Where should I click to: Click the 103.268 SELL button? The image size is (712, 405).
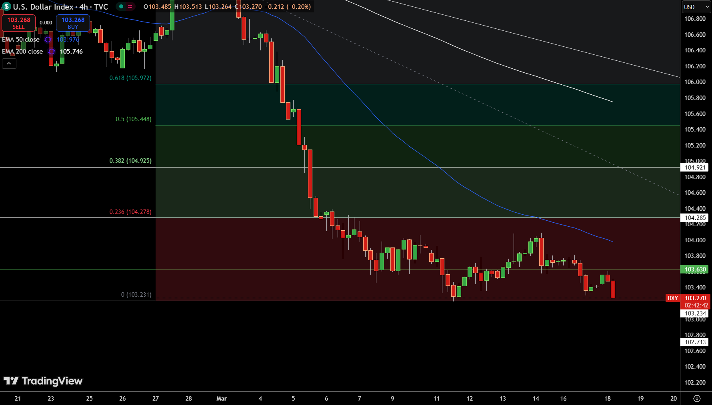pyautogui.click(x=18, y=23)
